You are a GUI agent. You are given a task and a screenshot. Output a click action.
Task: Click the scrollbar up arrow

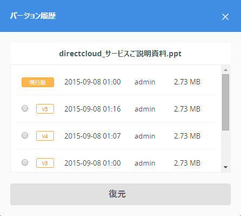tap(225, 70)
